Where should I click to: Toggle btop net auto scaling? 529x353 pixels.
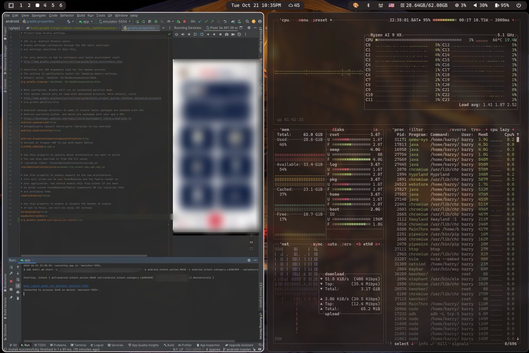[332, 244]
